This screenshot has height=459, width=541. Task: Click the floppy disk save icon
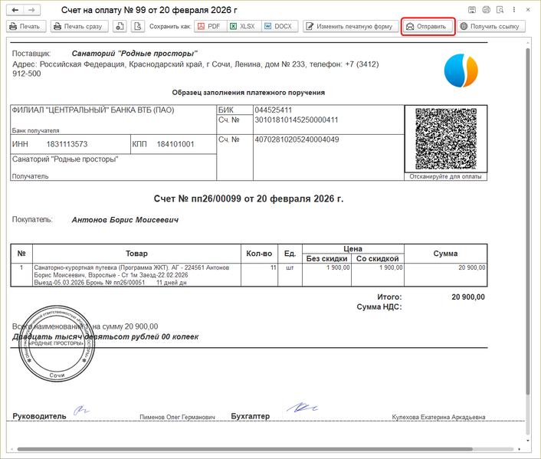click(471, 10)
